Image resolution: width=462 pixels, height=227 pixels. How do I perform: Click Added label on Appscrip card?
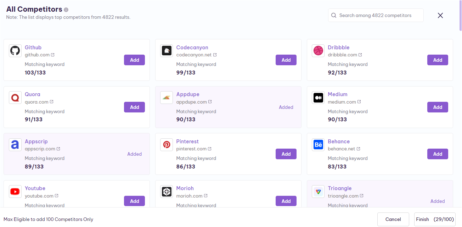134,154
